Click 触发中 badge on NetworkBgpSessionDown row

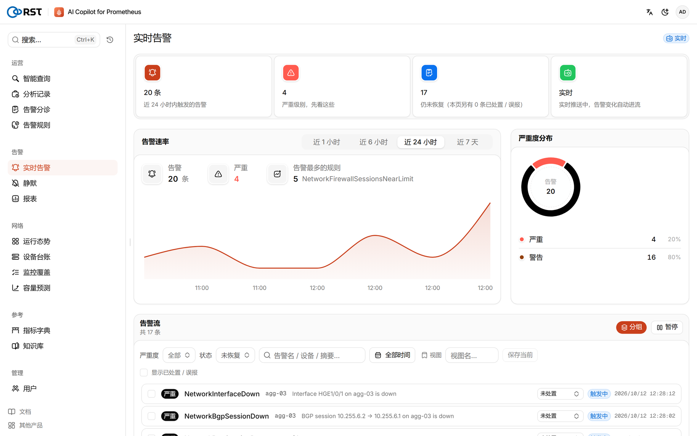[599, 416]
